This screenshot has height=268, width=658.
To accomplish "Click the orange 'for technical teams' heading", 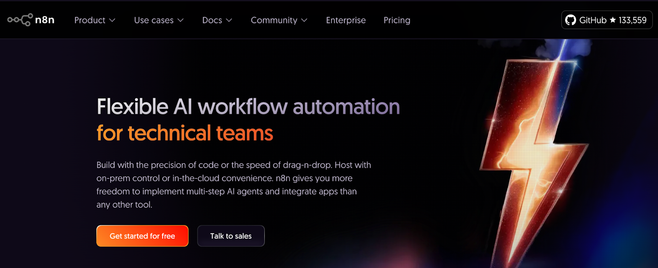I will pyautogui.click(x=185, y=133).
